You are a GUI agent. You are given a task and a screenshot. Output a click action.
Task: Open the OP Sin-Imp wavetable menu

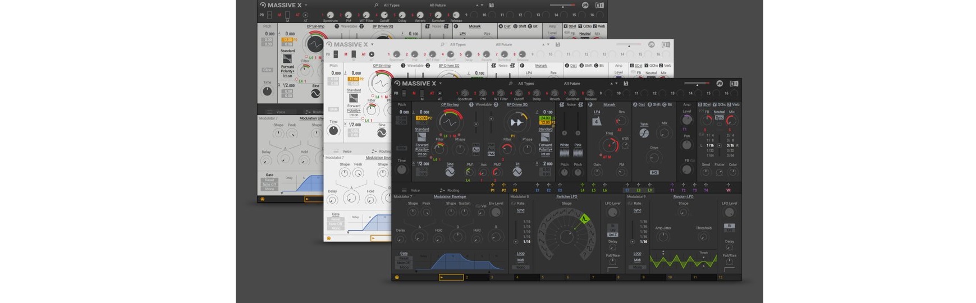(450, 104)
